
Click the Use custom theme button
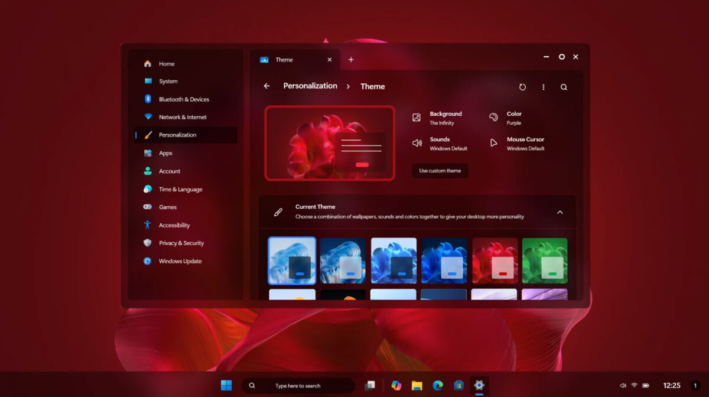coord(440,170)
